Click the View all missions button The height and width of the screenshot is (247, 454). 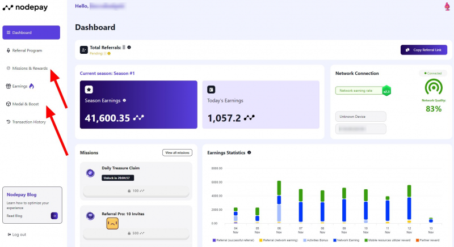coord(176,152)
